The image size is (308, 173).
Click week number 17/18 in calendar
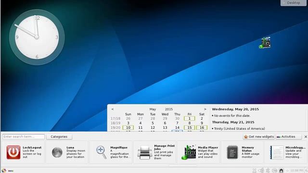[115, 119]
